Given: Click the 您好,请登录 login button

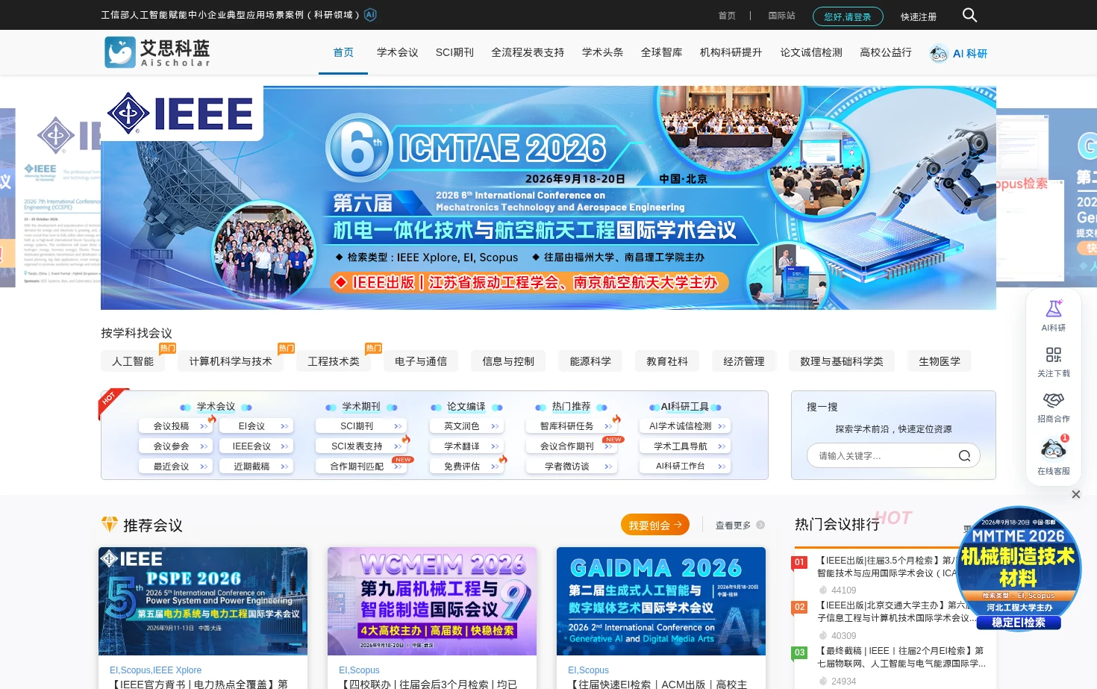Looking at the screenshot, I should (848, 16).
